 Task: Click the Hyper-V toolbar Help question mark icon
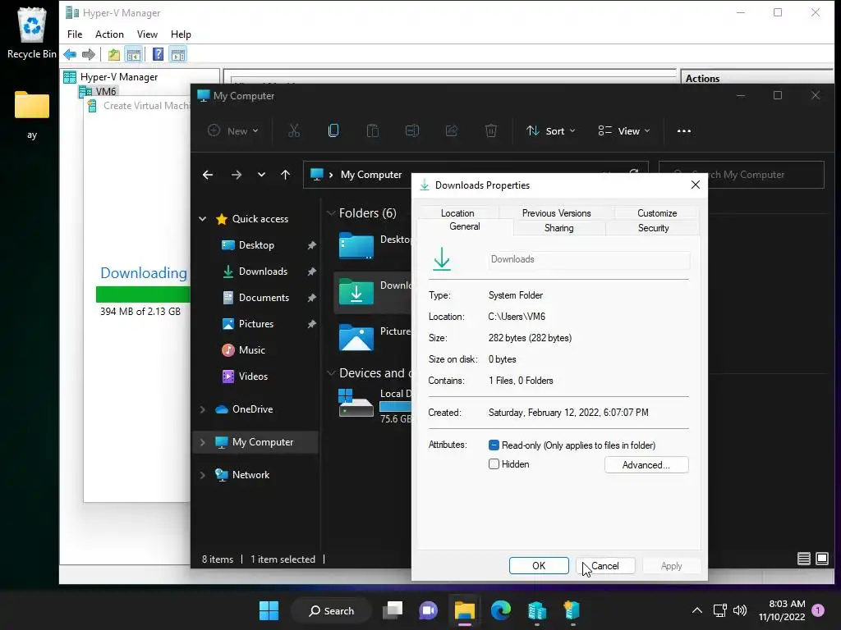point(158,54)
